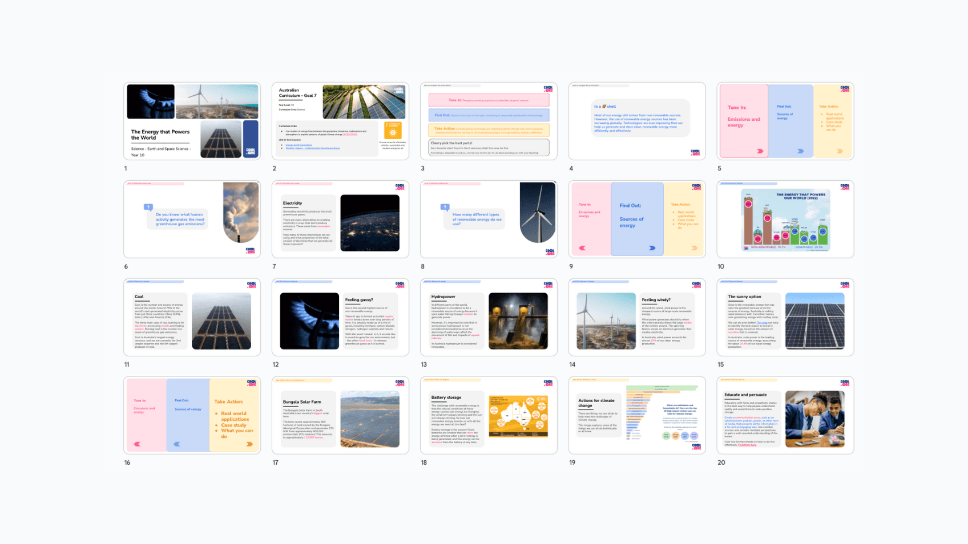Select the 'Tune In' pink bar on slide 3
The height and width of the screenshot is (544, 968).
coord(489,100)
